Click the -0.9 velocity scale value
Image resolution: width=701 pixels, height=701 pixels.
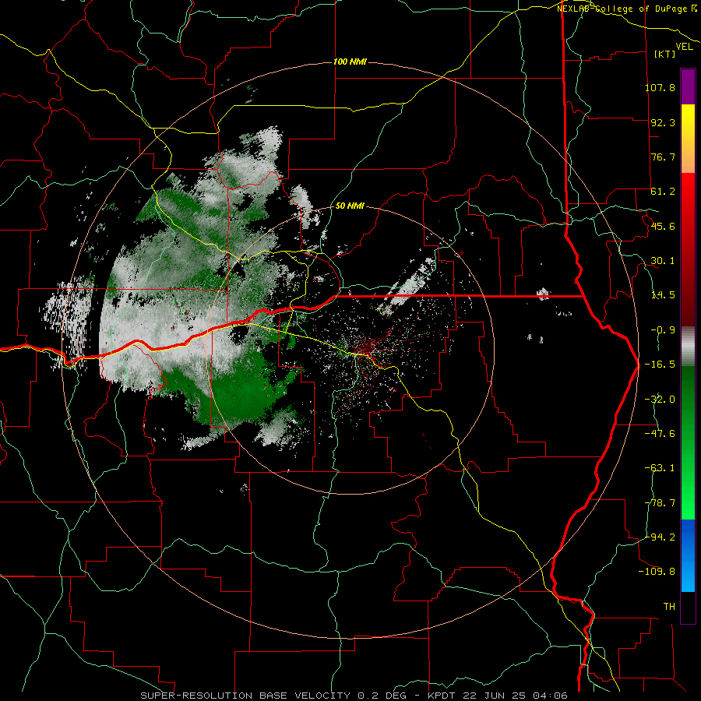tap(663, 330)
